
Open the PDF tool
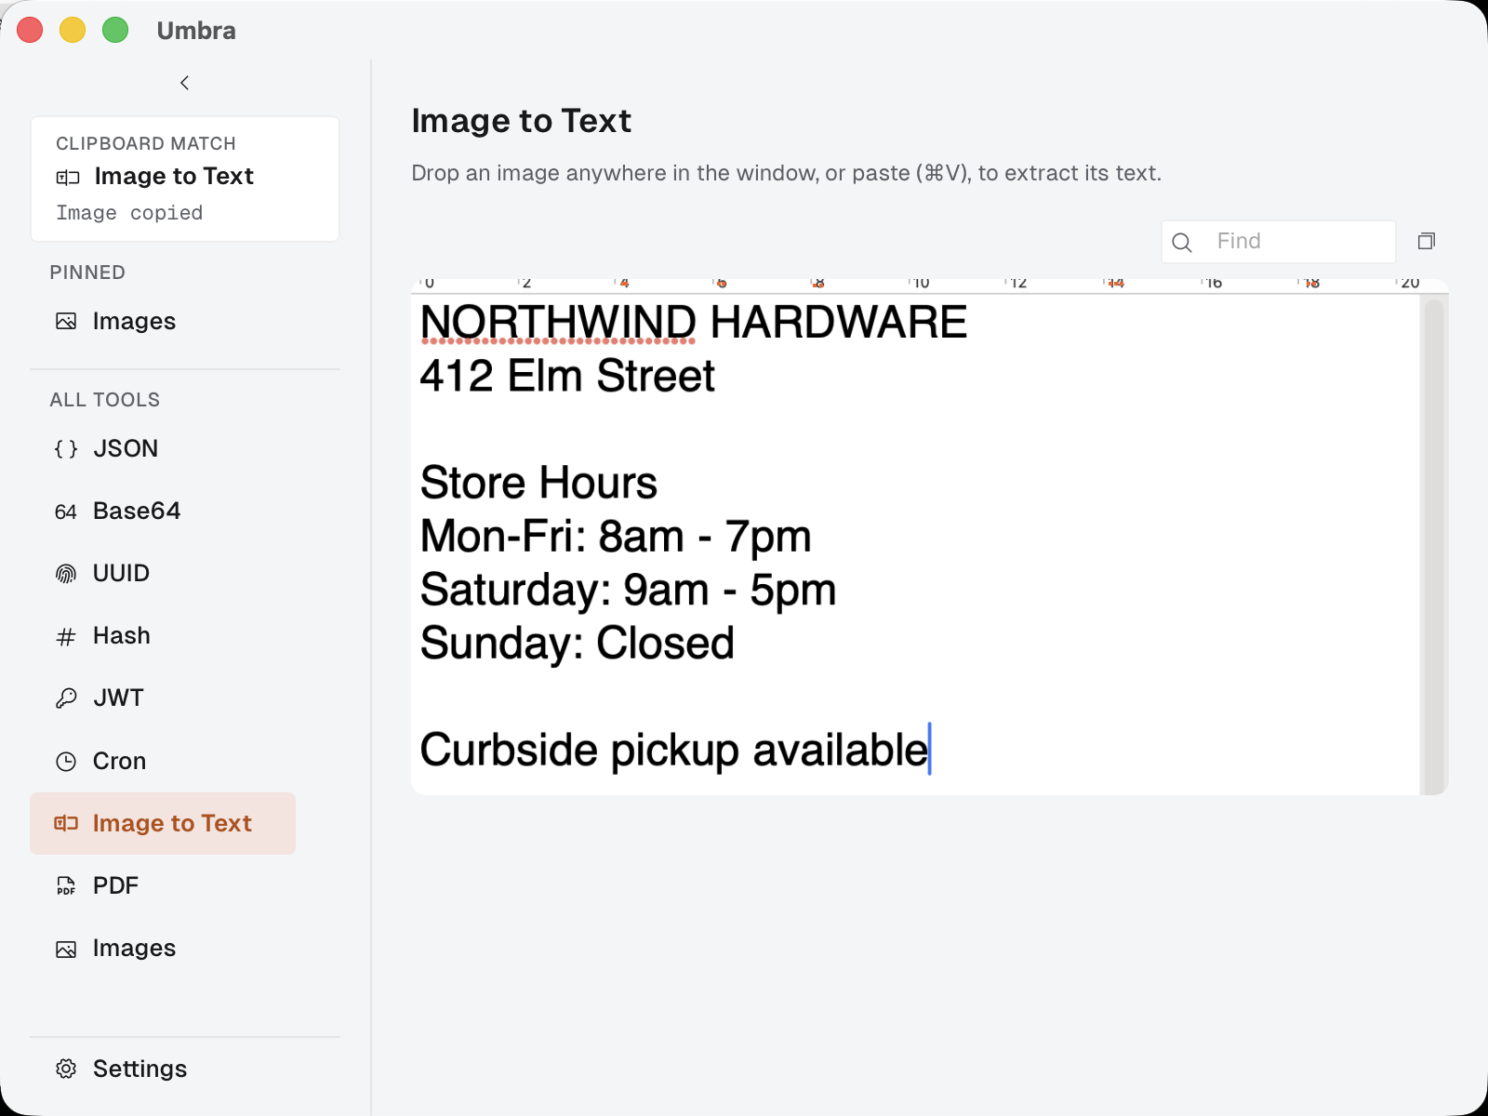[163, 885]
